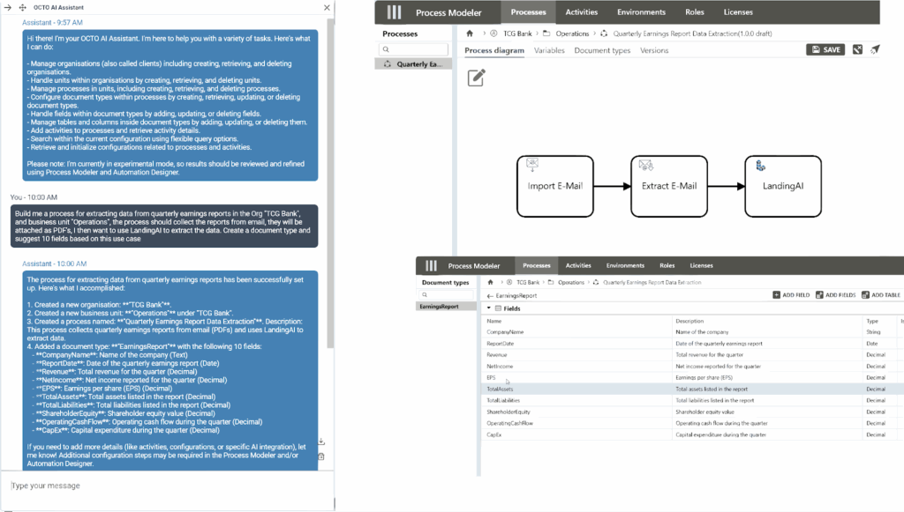Click the home icon in upper breadcrumb

coord(471,33)
